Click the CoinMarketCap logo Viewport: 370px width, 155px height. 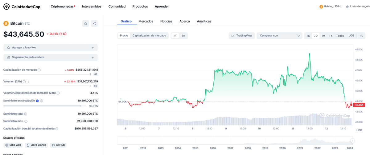click(x=22, y=6)
